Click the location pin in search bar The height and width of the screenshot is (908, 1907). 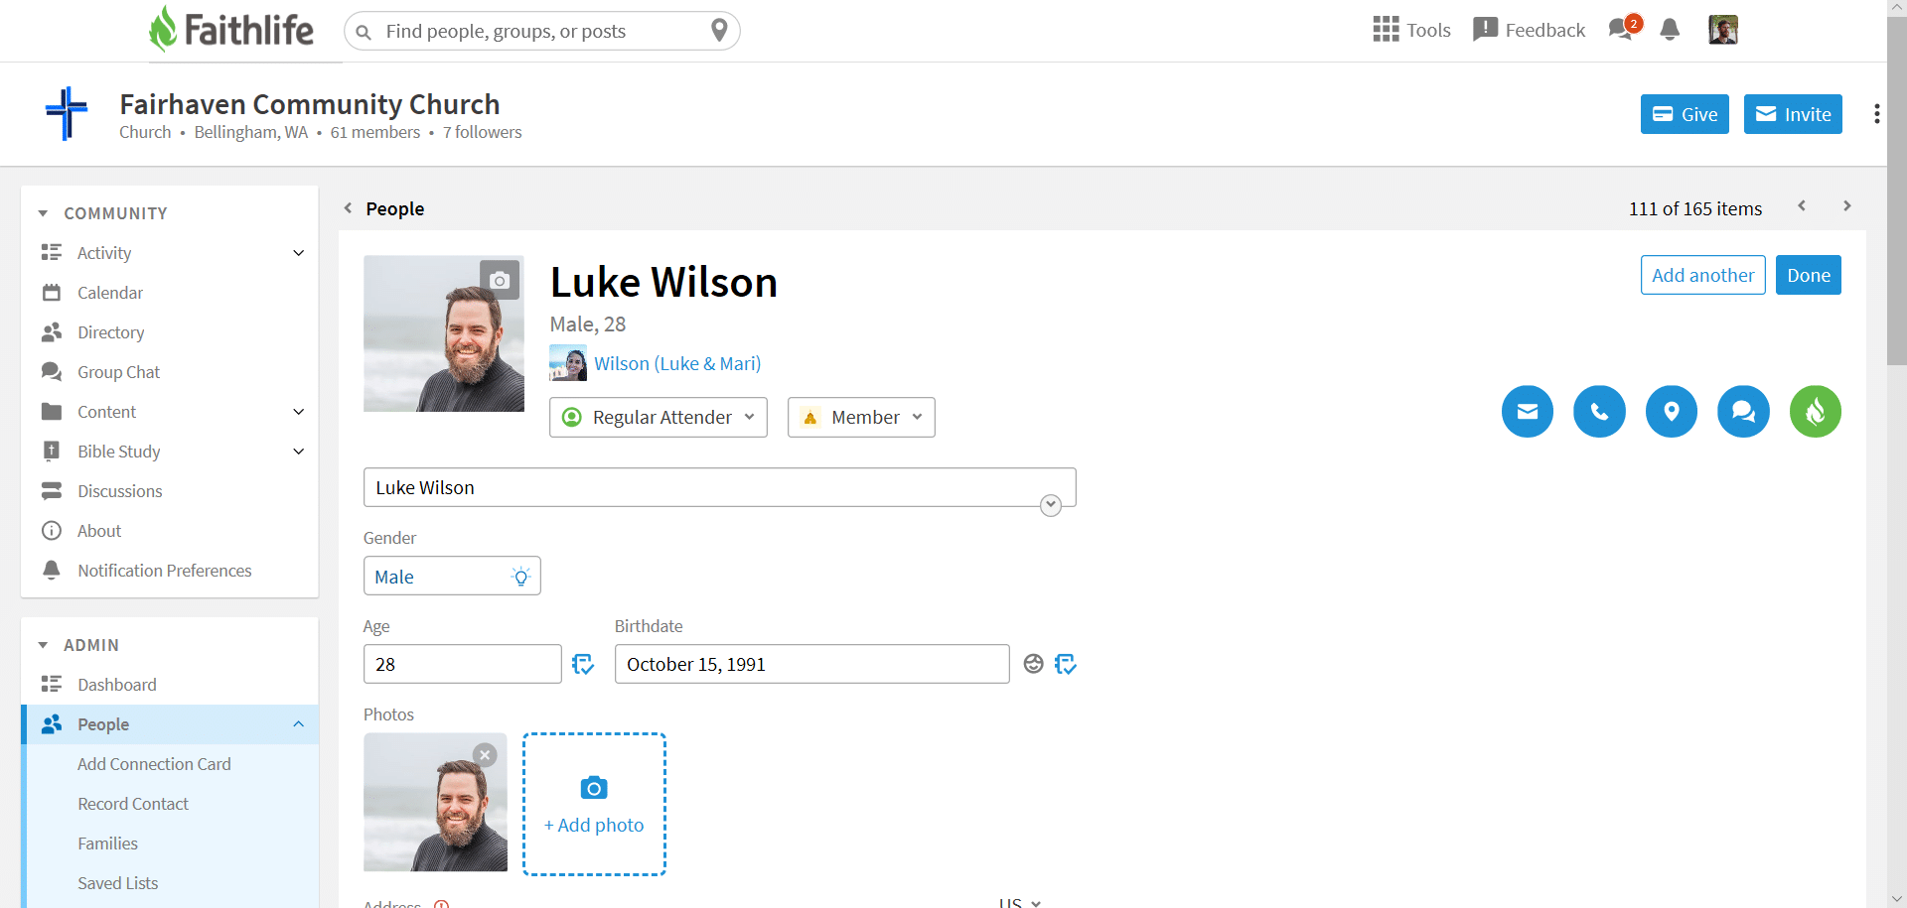click(720, 30)
